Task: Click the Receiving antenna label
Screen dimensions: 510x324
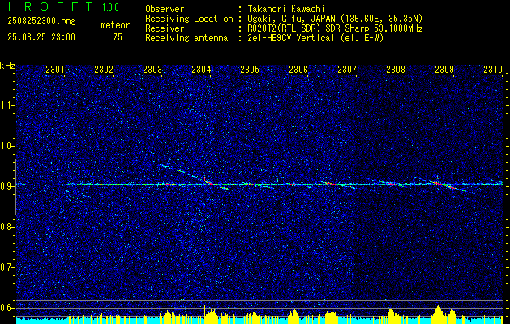Action: pos(186,38)
